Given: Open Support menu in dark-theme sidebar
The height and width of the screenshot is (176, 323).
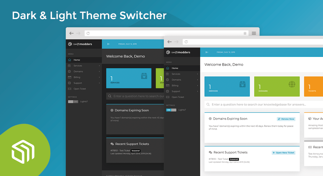Looking at the screenshot, I should [84, 83].
